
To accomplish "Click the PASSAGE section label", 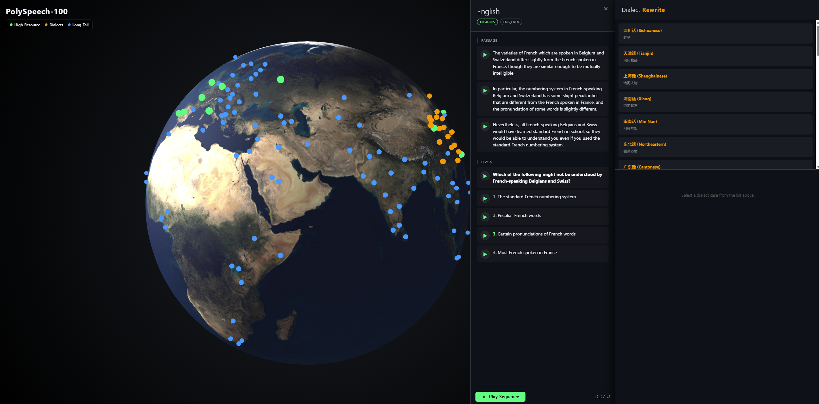I will (x=489, y=41).
